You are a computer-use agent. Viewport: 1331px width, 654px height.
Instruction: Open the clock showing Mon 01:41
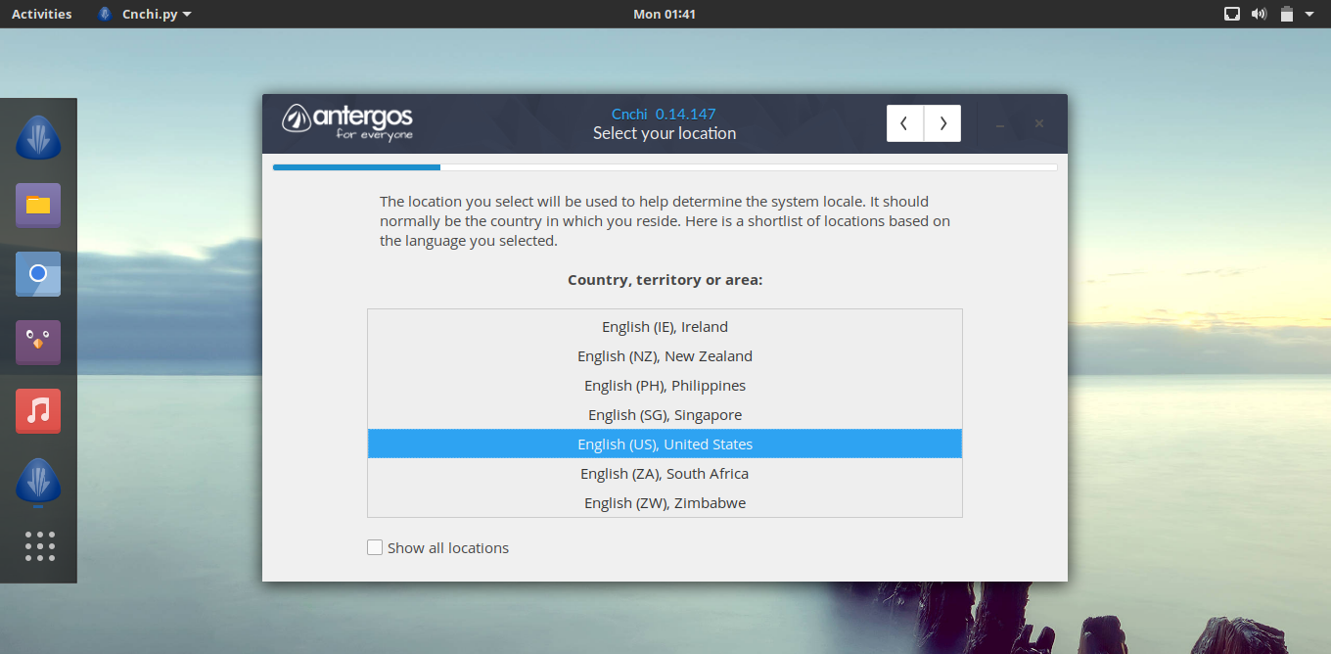[665, 14]
